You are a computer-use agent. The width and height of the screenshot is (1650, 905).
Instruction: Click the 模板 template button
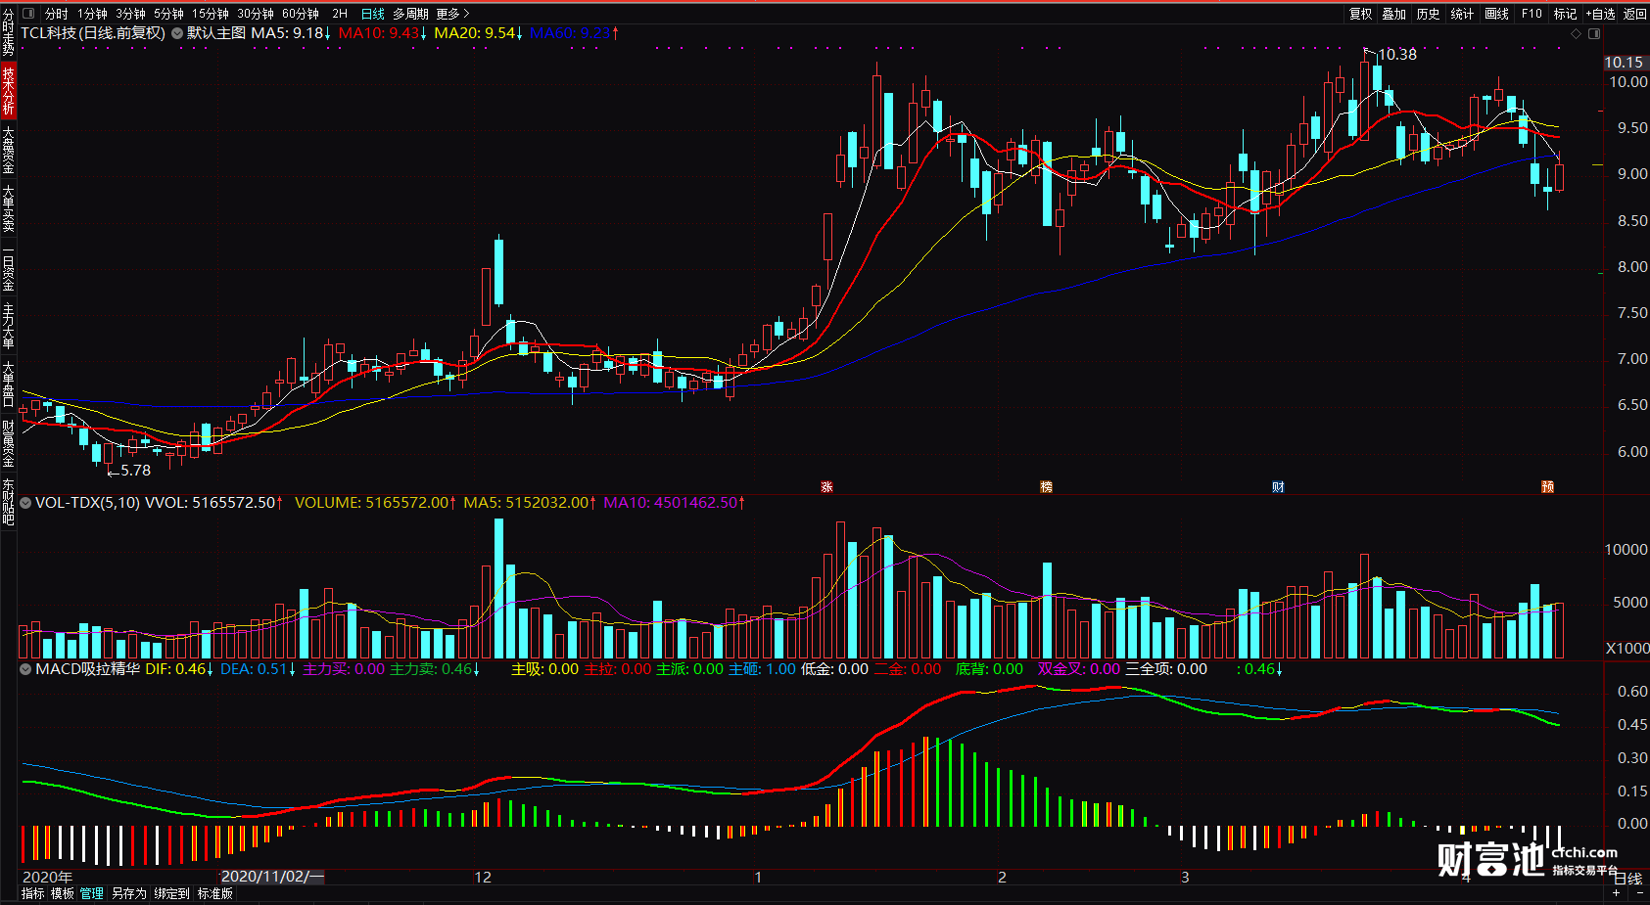[62, 893]
